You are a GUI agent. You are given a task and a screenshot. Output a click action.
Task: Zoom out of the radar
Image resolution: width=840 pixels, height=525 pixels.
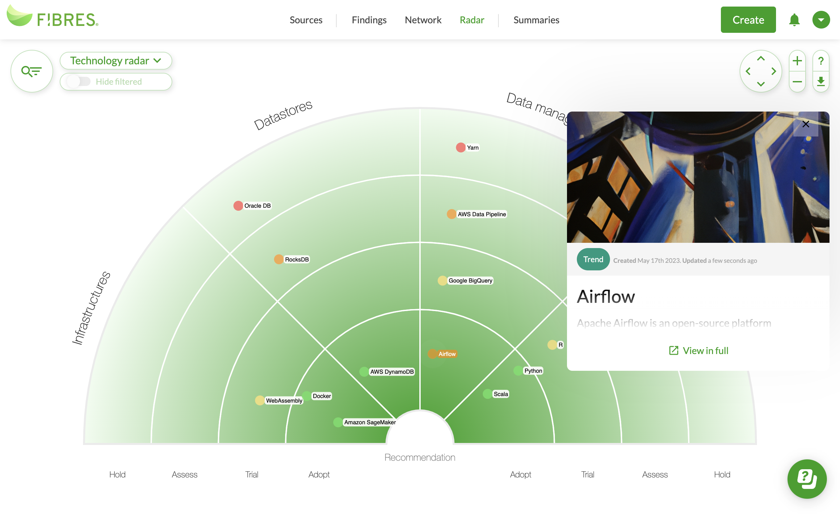point(797,82)
